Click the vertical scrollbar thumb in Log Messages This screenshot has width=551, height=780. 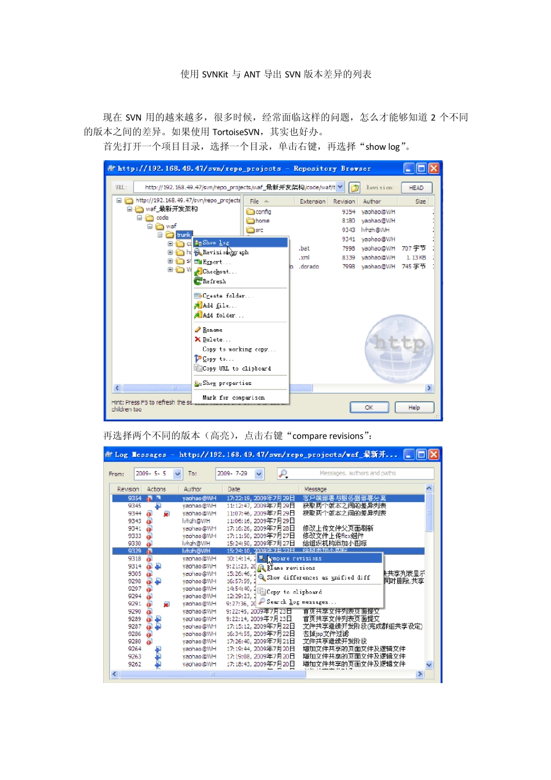pyautogui.click(x=429, y=514)
